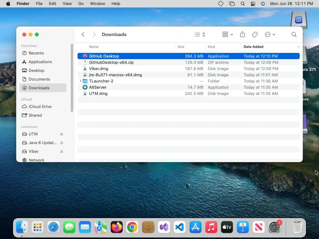Viewport: 319px width, 239px height.
Task: Select the GitHub Desktop application row
Action: [x=188, y=56]
